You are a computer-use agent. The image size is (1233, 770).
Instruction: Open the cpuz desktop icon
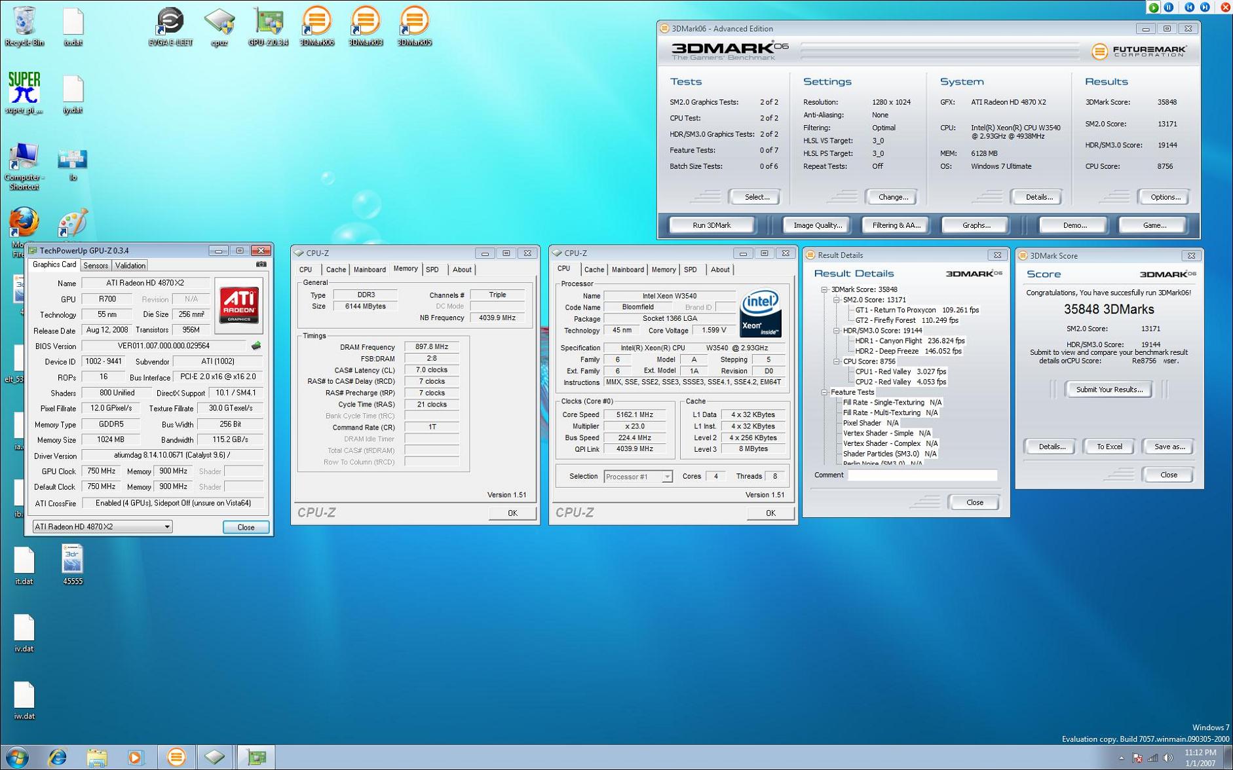pos(219,26)
